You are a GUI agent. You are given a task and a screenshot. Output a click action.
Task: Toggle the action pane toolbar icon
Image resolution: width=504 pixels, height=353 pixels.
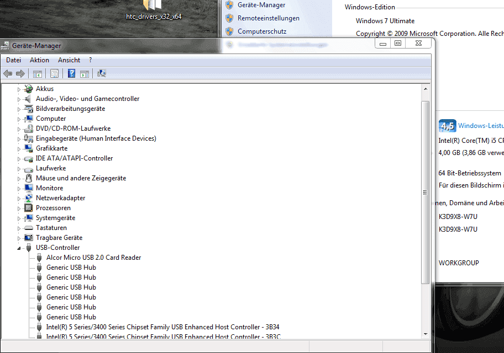(x=85, y=74)
